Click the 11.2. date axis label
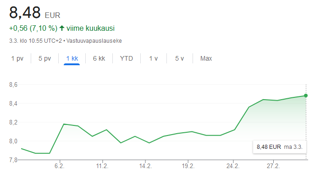 tap(102, 166)
